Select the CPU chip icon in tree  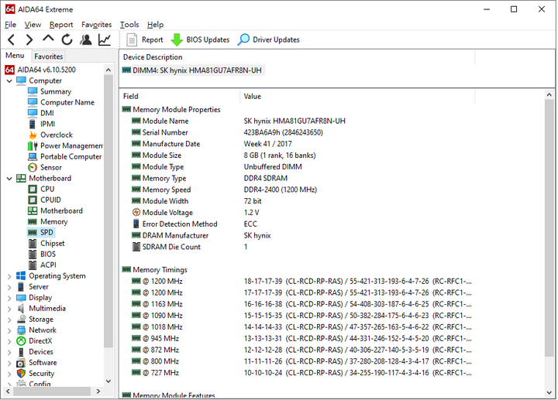click(x=33, y=189)
